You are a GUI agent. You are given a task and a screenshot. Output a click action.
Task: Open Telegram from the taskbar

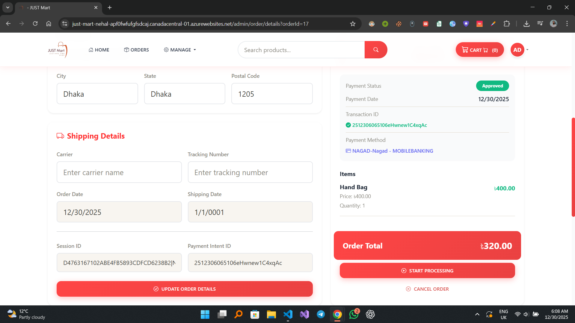click(x=321, y=314)
